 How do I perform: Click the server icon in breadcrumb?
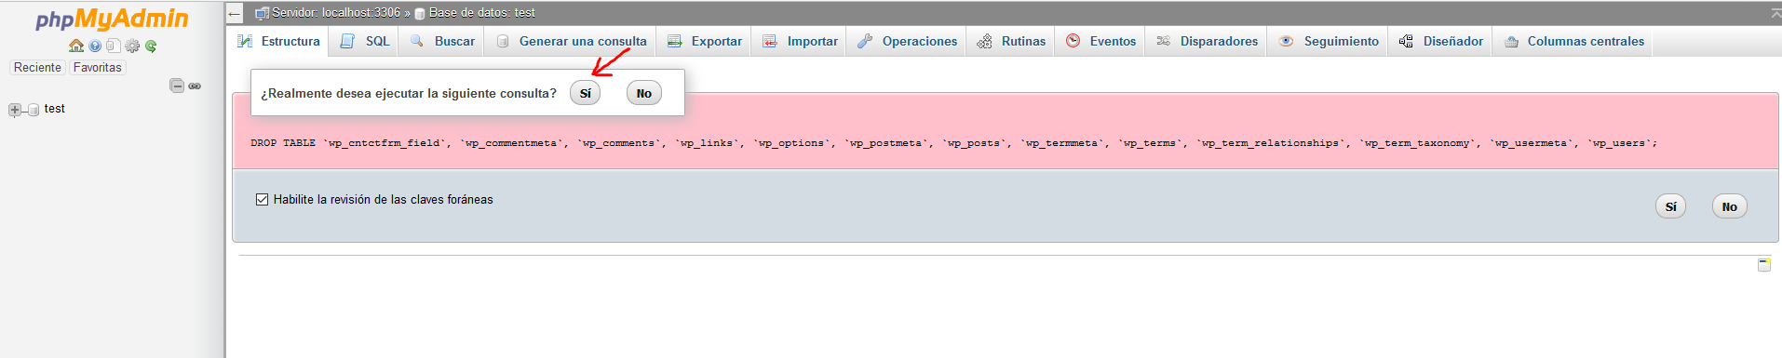(262, 13)
